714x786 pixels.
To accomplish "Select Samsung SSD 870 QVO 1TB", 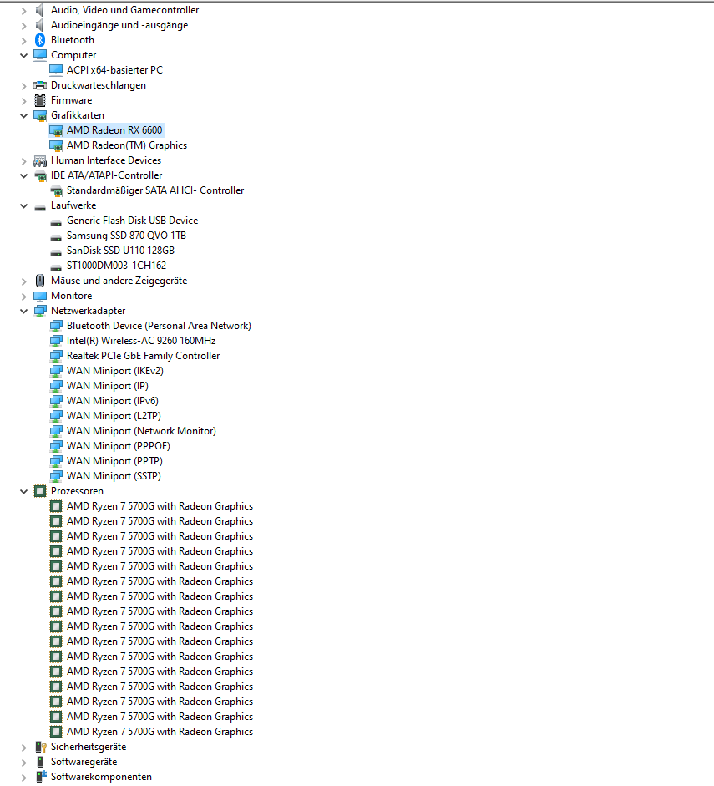I will tap(126, 236).
